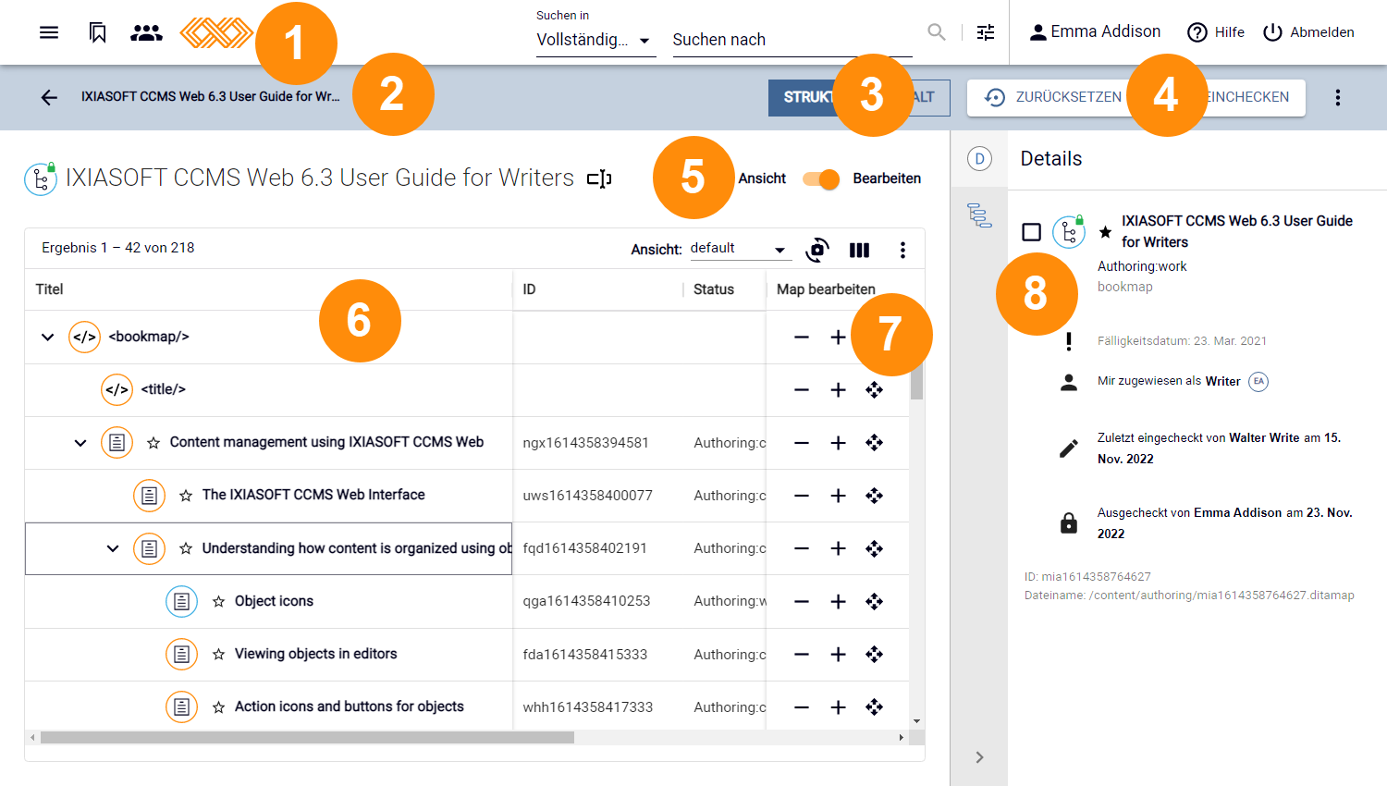Star The IXIASOFT CCMS Web Interface topic

[186, 496]
